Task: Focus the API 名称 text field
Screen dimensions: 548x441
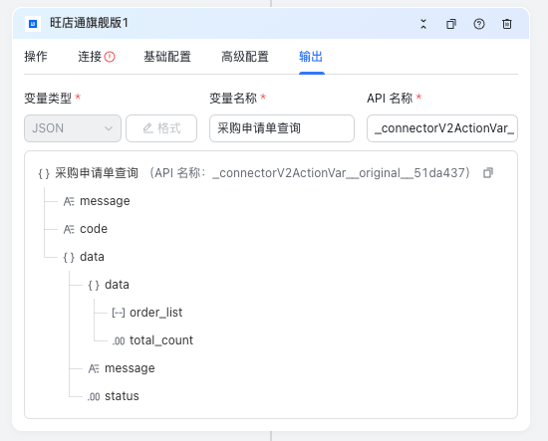Action: pyautogui.click(x=442, y=128)
